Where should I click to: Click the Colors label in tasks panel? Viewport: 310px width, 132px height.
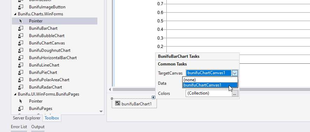[164, 93]
